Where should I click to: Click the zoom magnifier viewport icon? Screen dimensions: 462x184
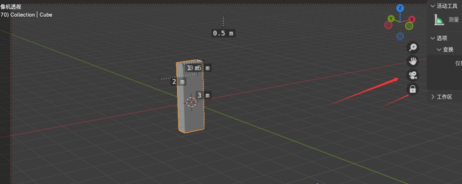(x=412, y=47)
